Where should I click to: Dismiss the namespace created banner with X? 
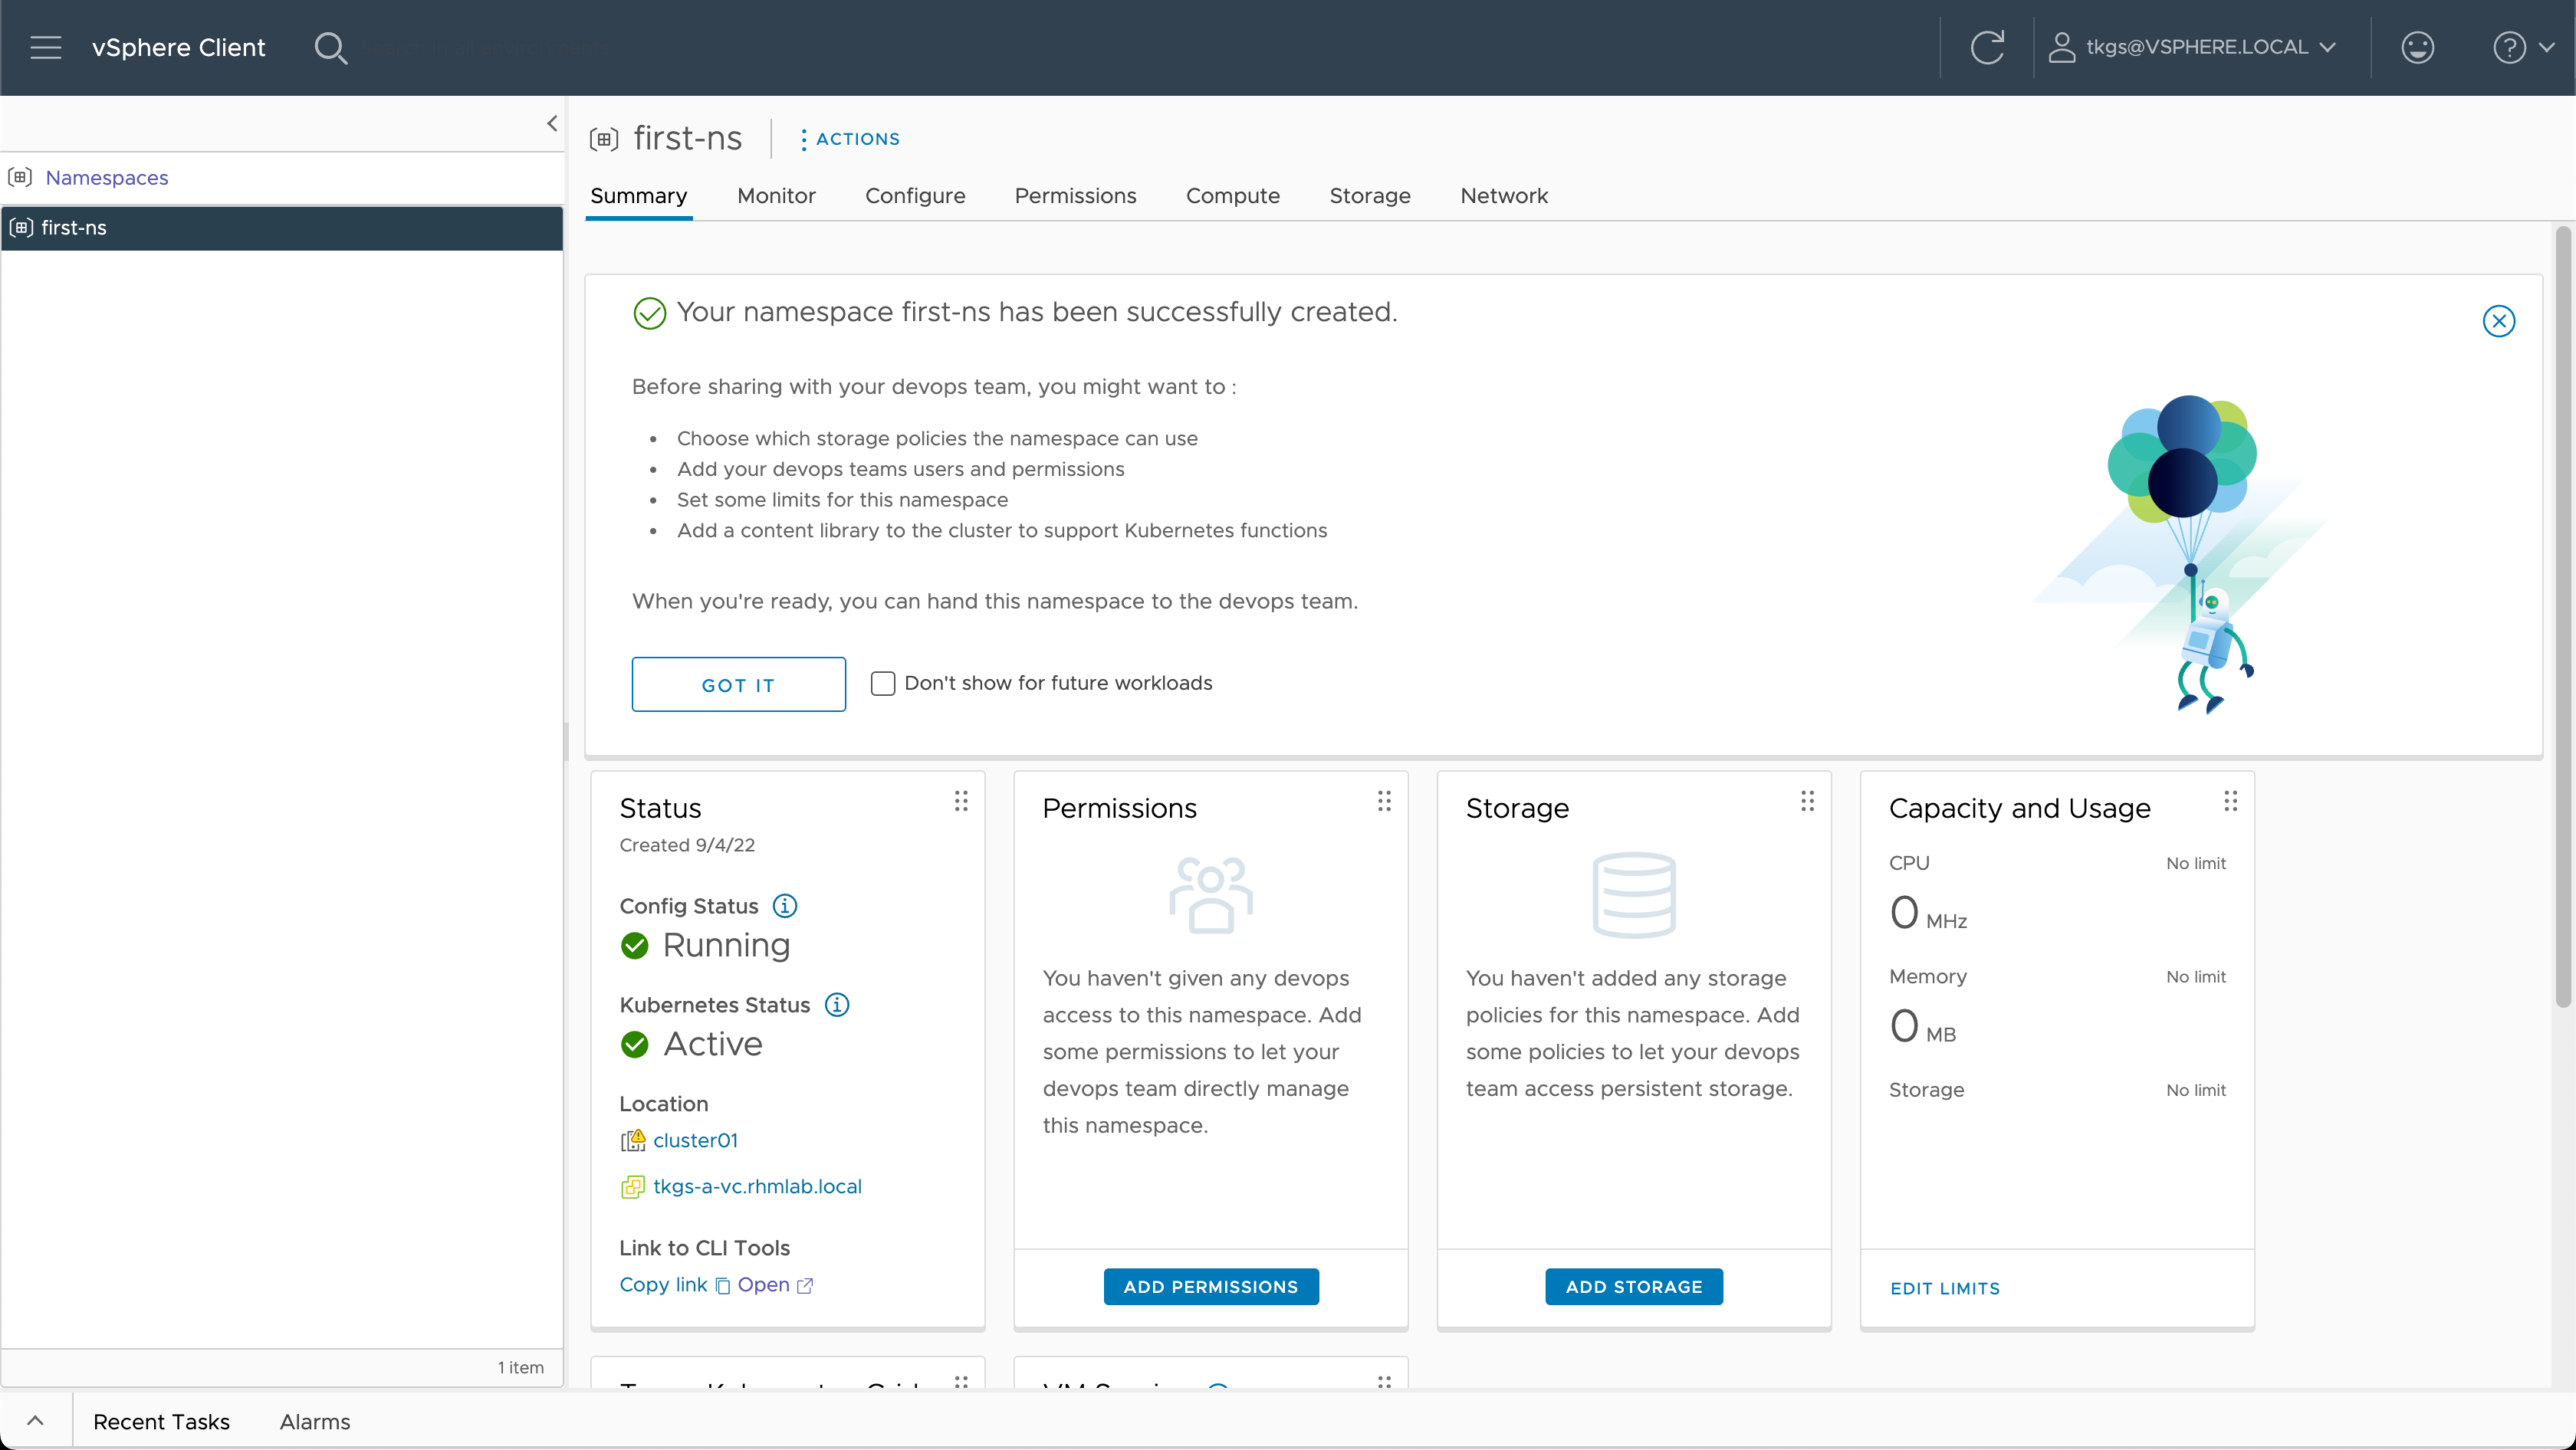2498,321
